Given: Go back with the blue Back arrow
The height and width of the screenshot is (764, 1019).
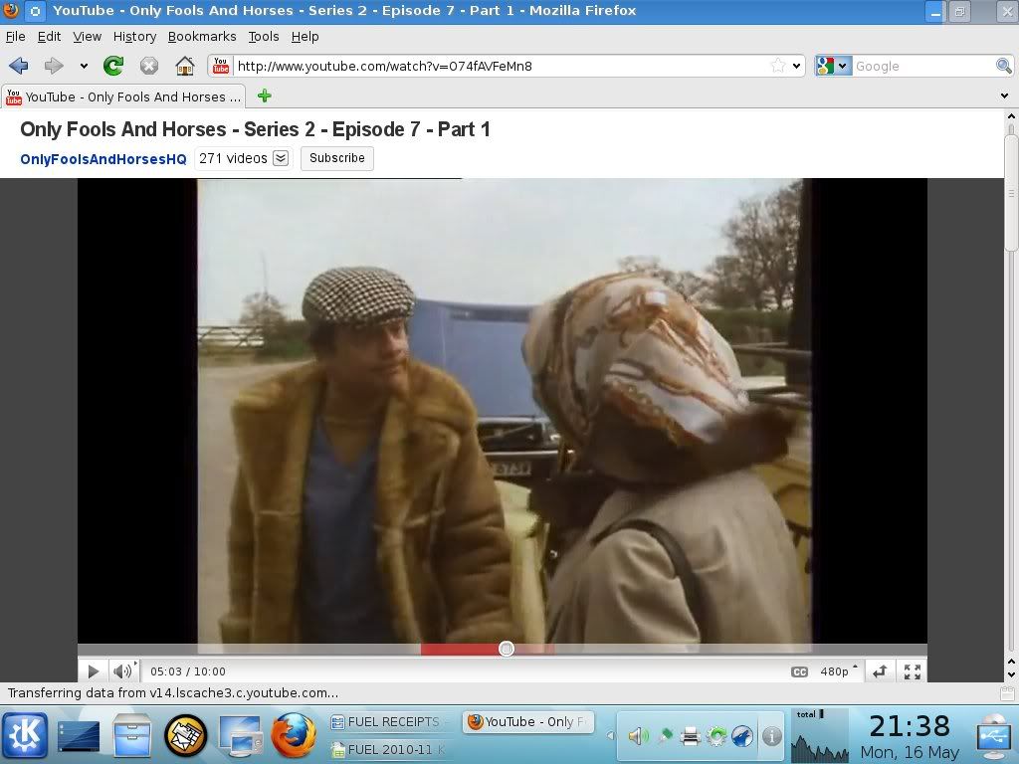Looking at the screenshot, I should click(19, 66).
